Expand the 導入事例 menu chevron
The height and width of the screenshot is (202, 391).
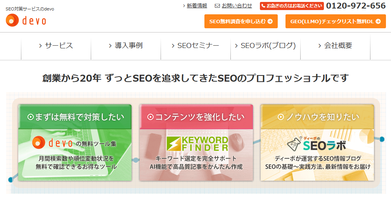pos(111,46)
